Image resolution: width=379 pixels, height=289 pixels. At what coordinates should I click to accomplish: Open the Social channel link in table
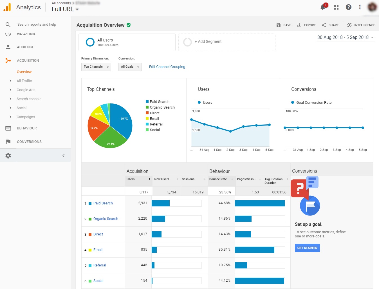pos(98,281)
